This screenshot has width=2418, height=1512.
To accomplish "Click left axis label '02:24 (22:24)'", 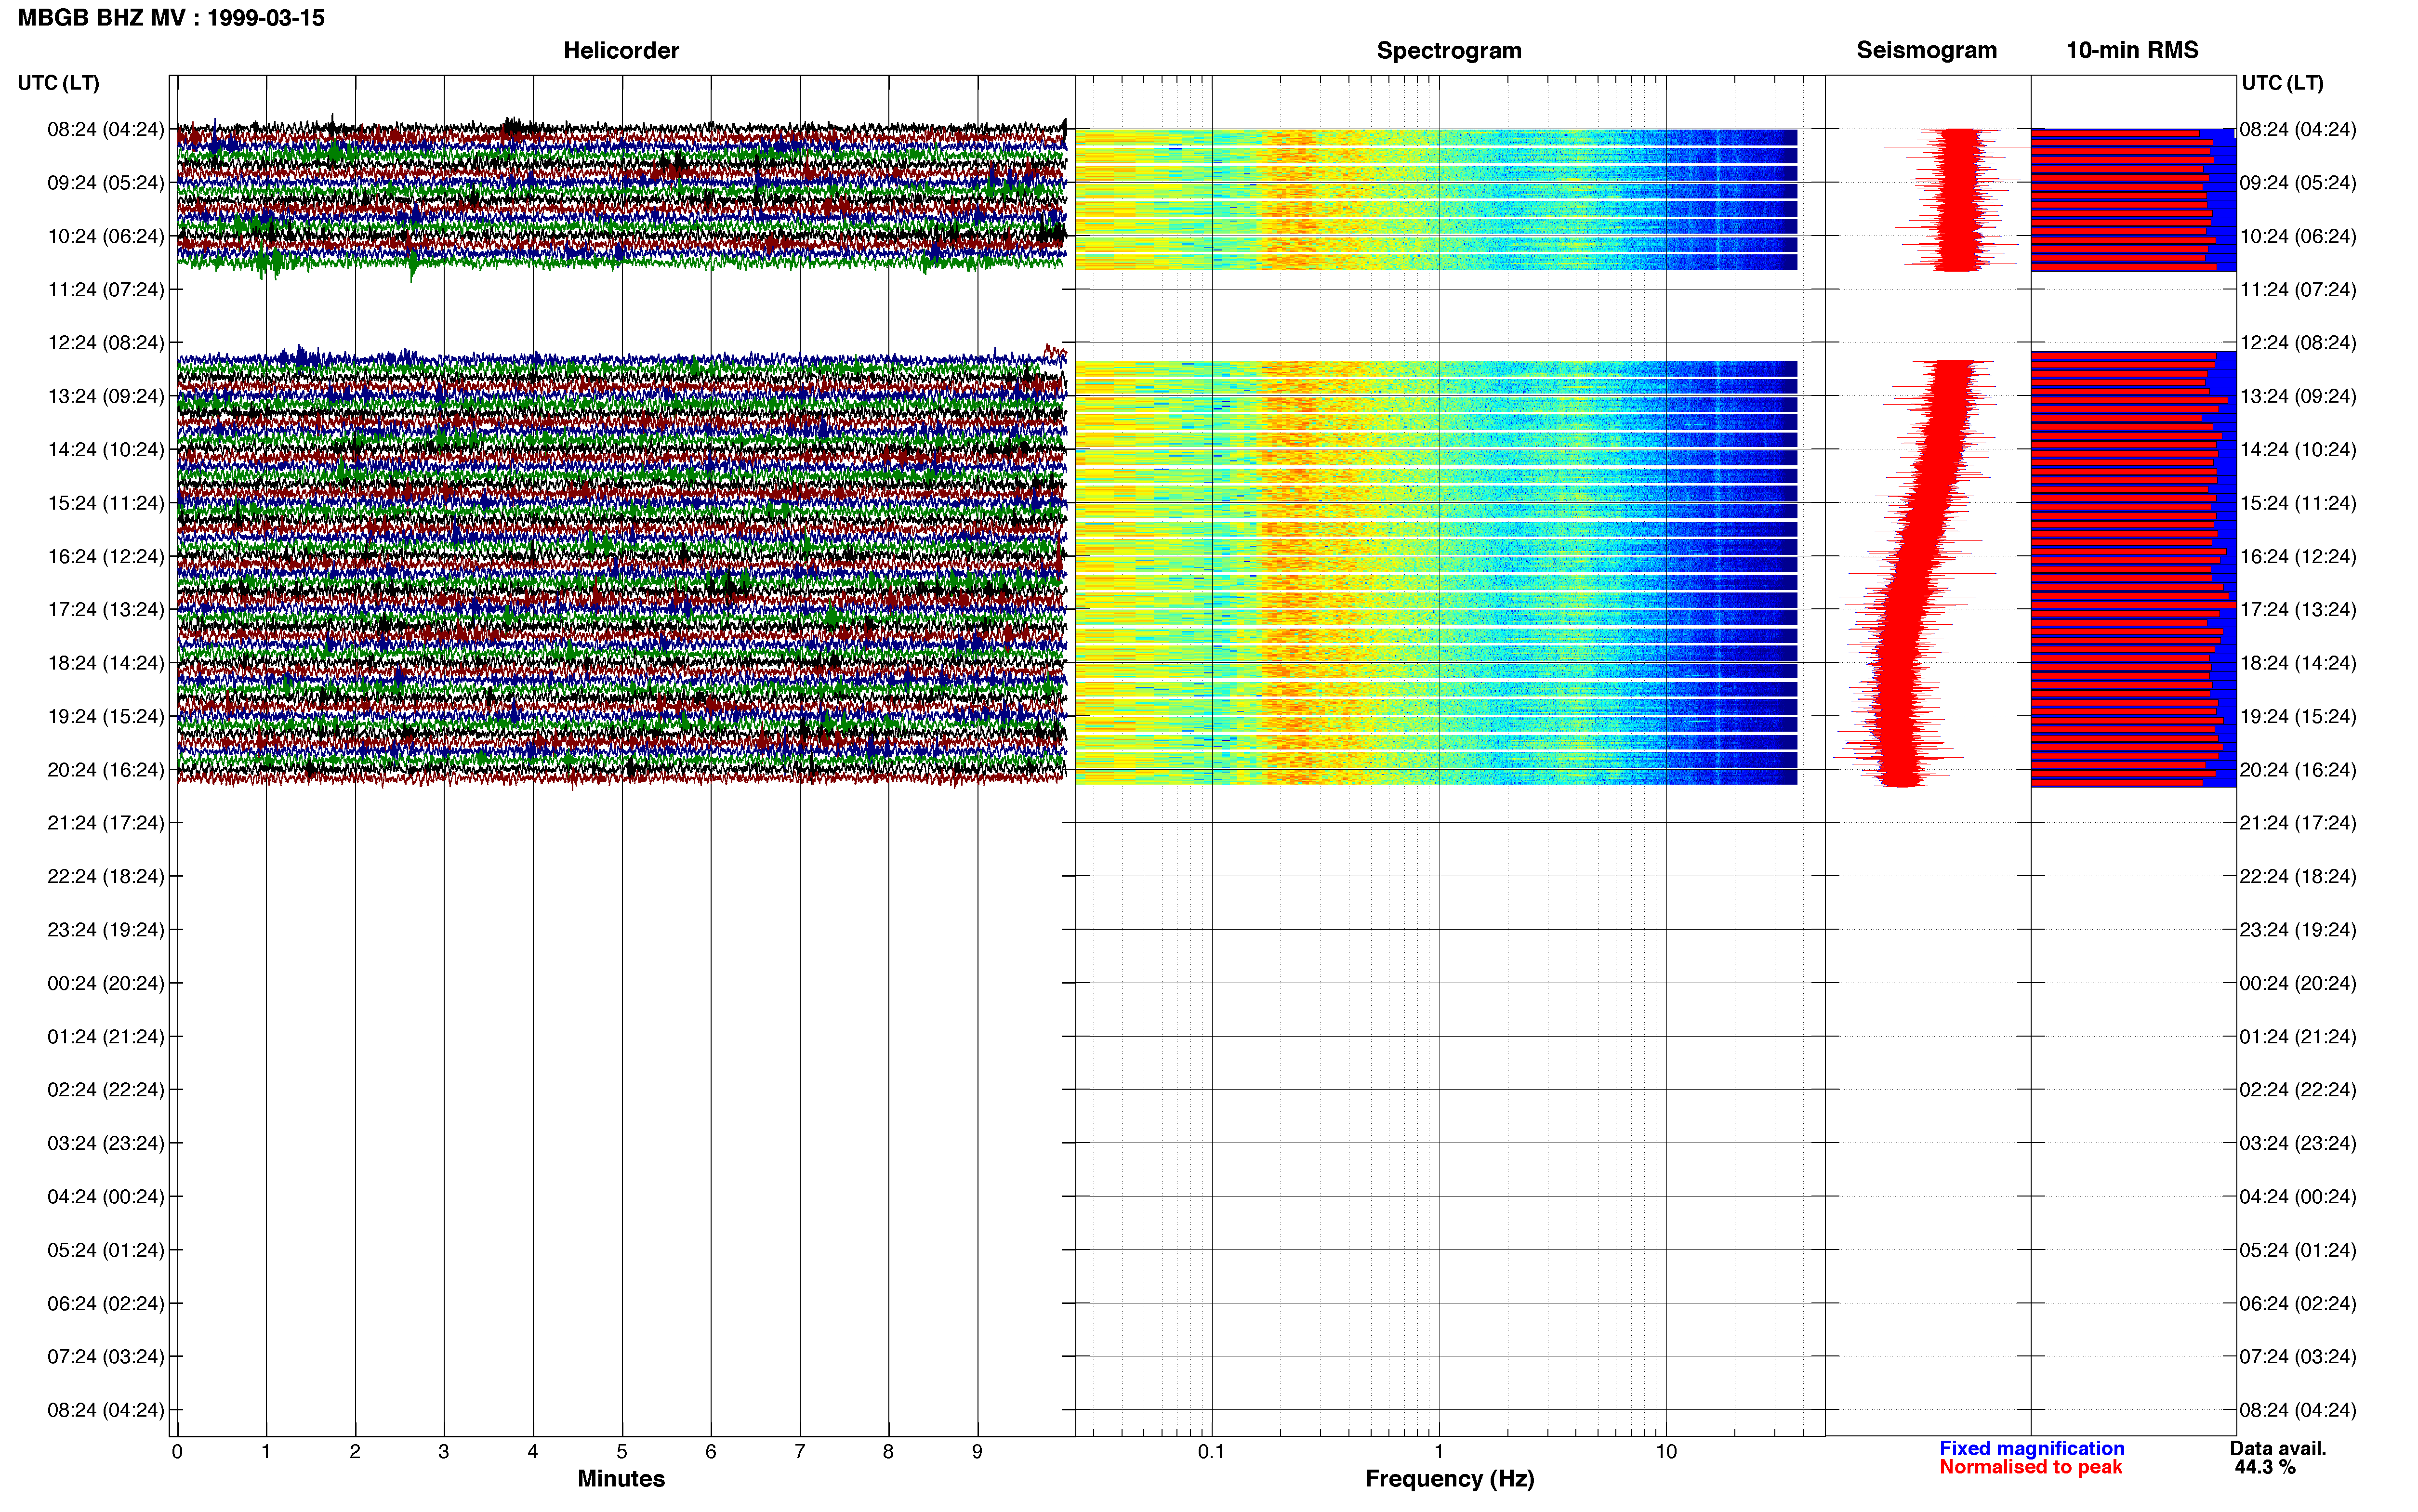I will click(x=106, y=1089).
